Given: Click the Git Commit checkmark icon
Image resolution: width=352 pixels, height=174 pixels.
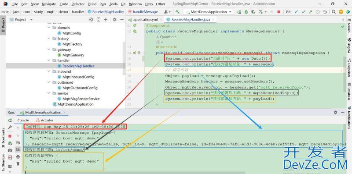Looking at the screenshot, I should tap(304, 12).
